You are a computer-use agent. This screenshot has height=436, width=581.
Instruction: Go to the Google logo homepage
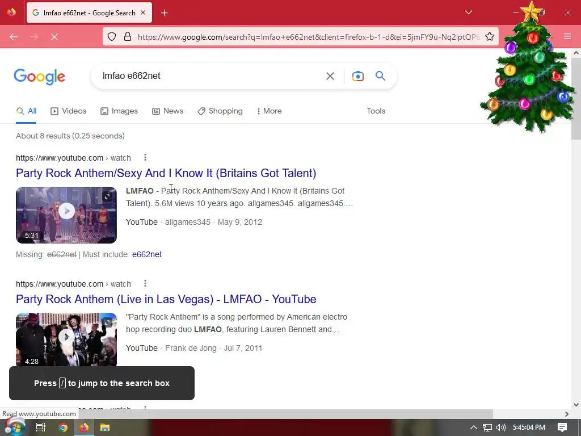click(40, 77)
